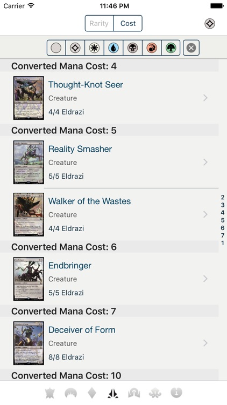Open Thought-Knot Seer details via chevron
This screenshot has width=227, height=405.
pos(205,98)
